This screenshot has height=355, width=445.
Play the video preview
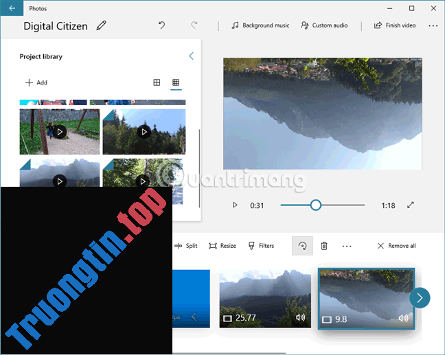pyautogui.click(x=235, y=205)
